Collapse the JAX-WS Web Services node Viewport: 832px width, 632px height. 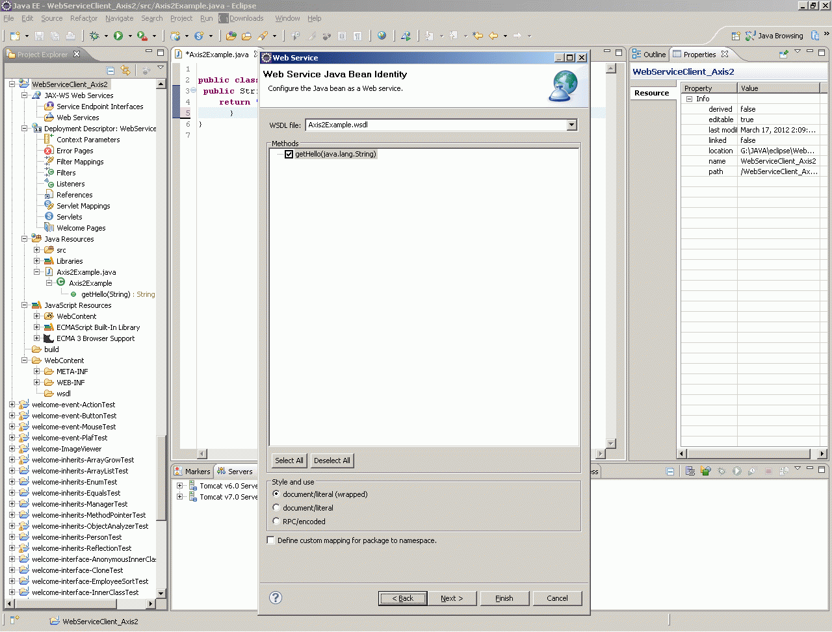(25, 95)
